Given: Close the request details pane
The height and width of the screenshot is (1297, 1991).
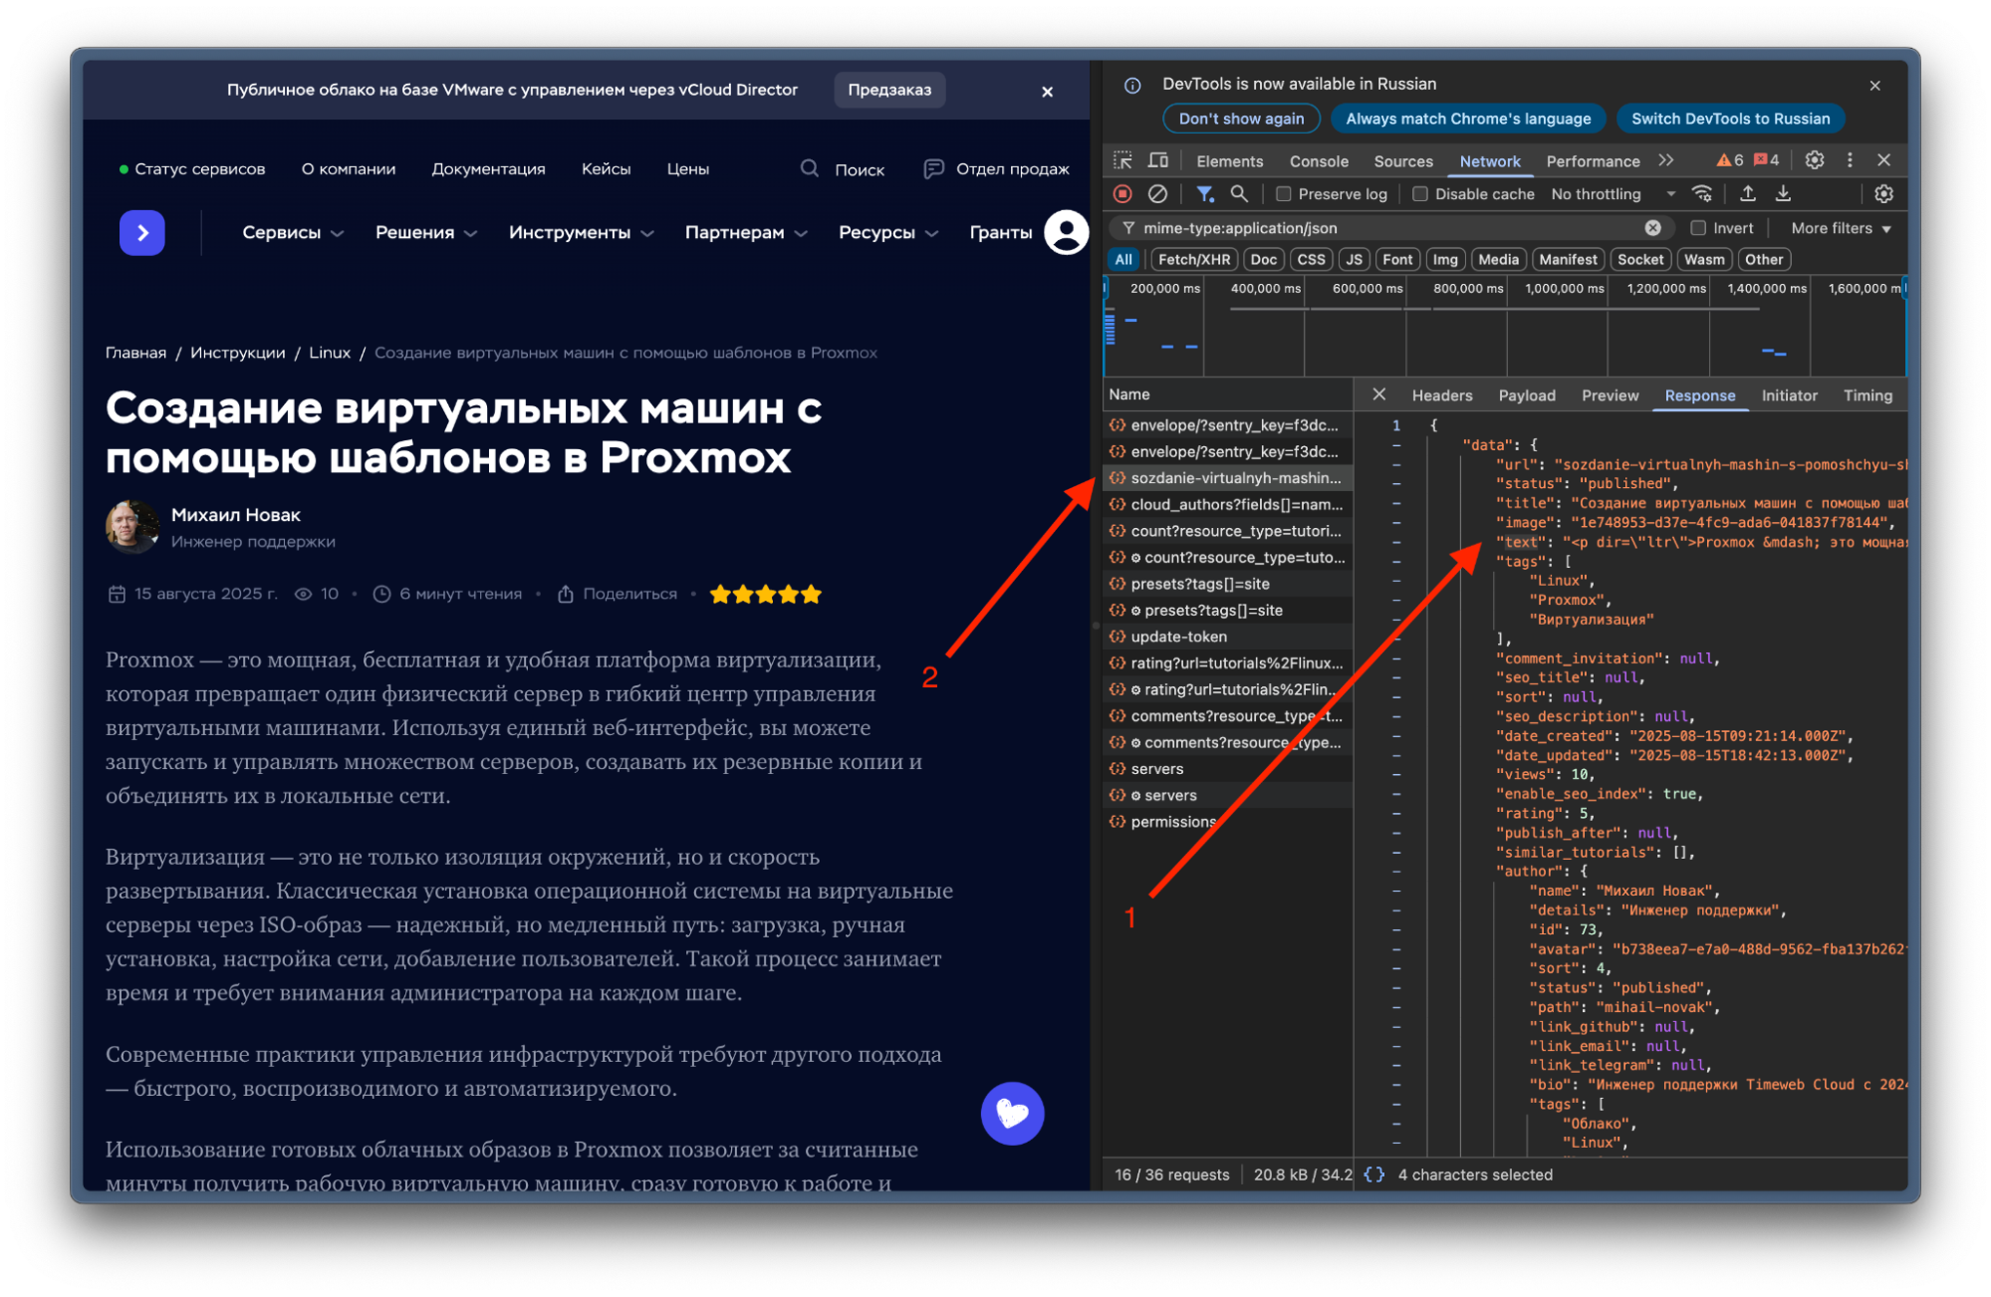Looking at the screenshot, I should coord(1378,394).
